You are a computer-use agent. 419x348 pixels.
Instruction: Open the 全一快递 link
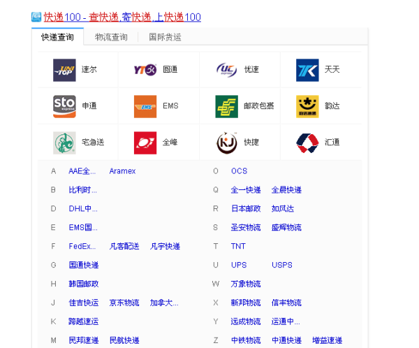pos(246,190)
